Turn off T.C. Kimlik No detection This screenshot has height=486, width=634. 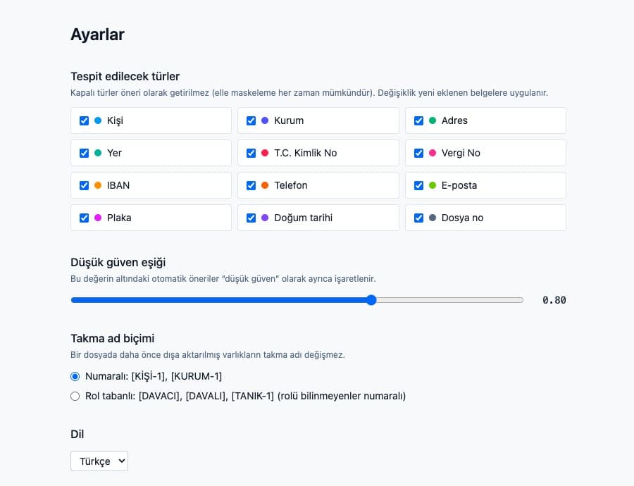click(251, 154)
